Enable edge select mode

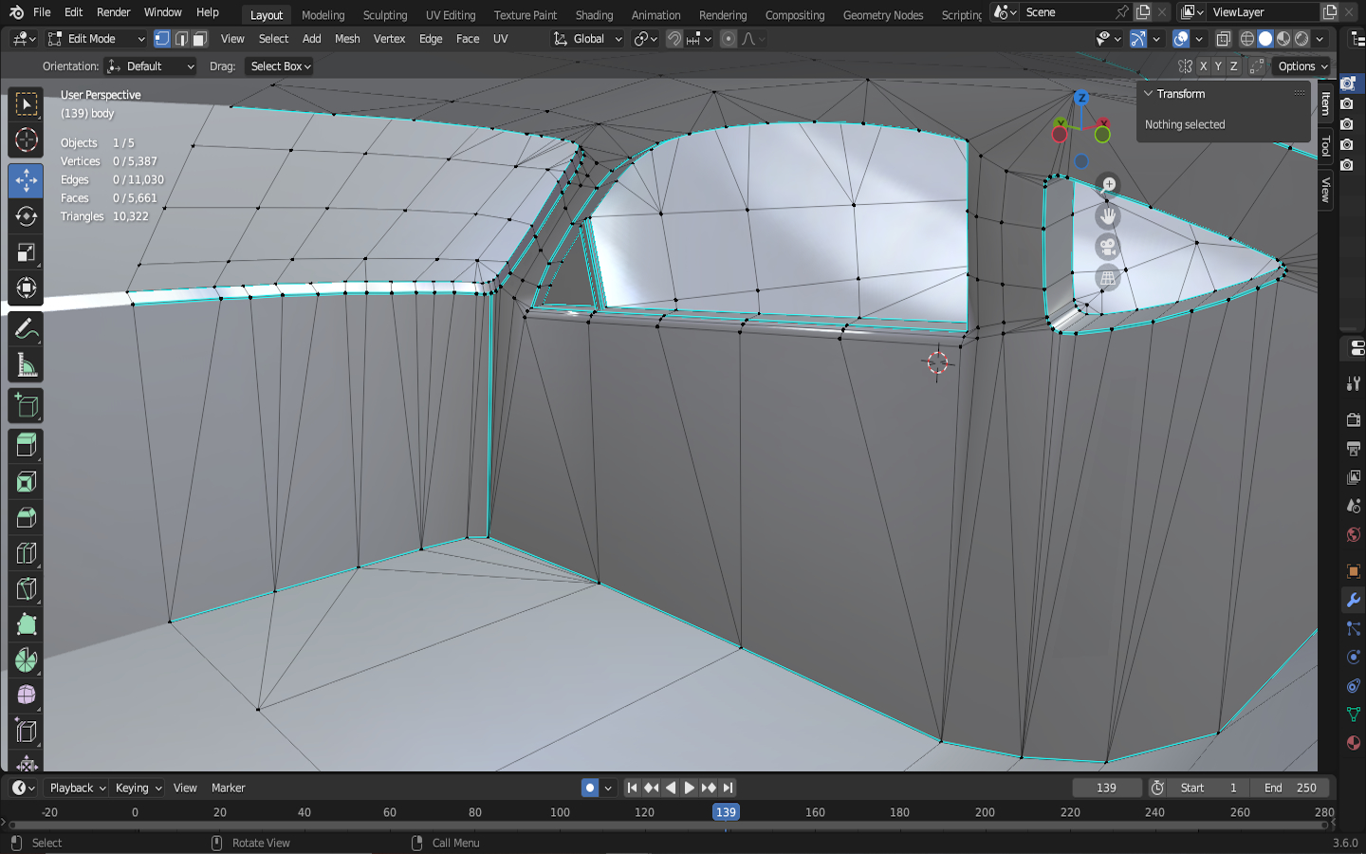(x=181, y=39)
